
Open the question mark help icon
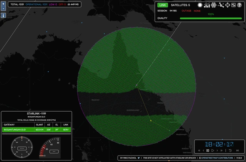pos(239,5)
